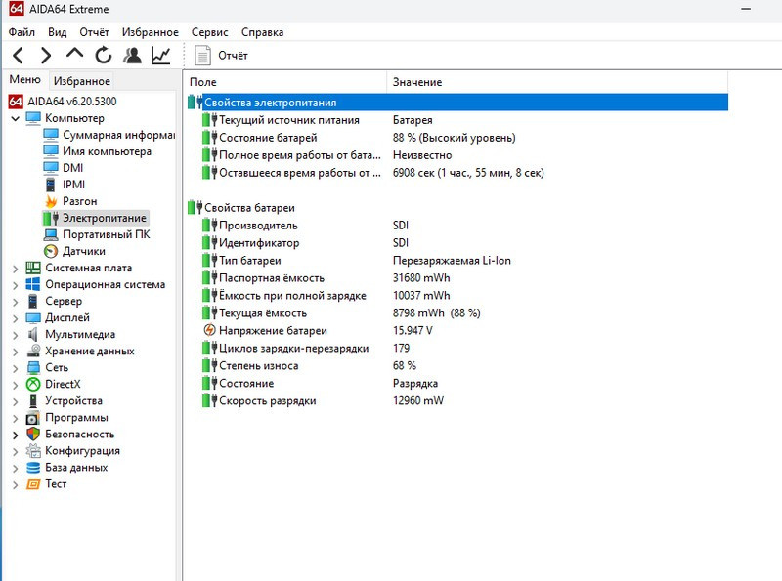Switch to the Избранное tab
The width and height of the screenshot is (782, 581).
click(82, 81)
